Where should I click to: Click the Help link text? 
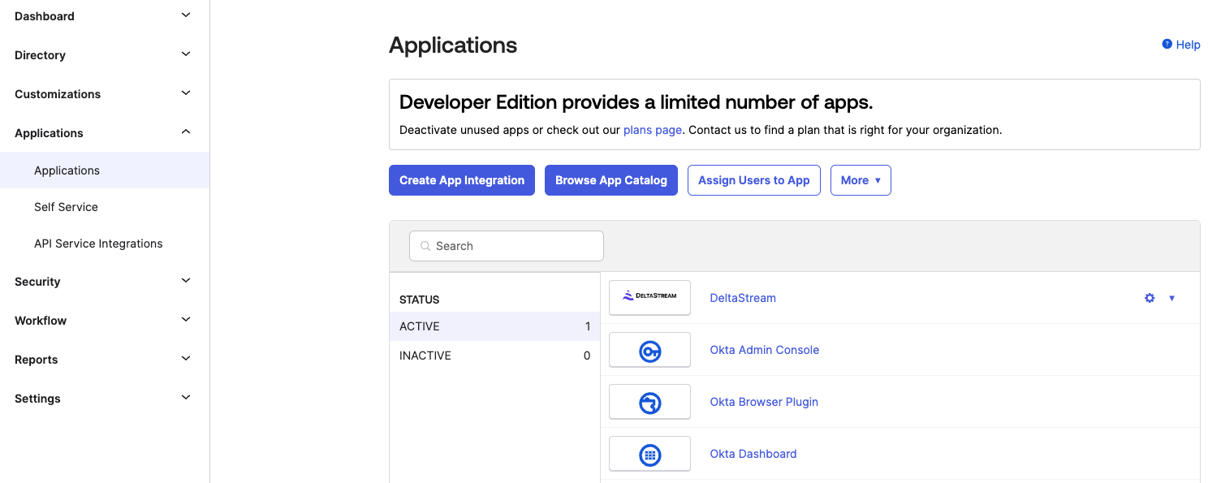1188,45
